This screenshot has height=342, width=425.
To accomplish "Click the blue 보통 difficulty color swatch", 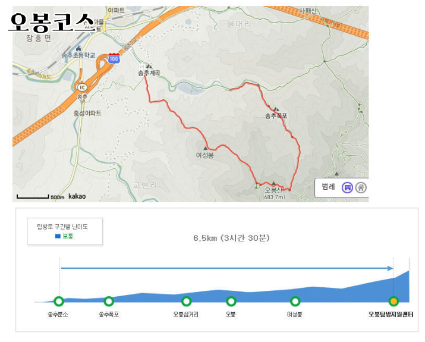I will (58, 236).
